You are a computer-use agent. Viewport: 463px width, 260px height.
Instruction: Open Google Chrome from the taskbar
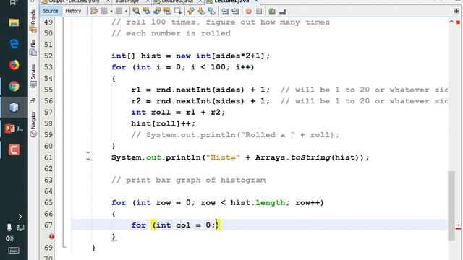coord(14,87)
